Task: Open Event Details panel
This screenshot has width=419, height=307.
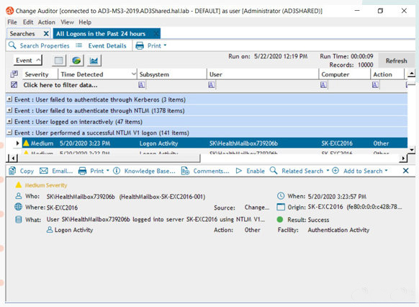Action: point(102,45)
